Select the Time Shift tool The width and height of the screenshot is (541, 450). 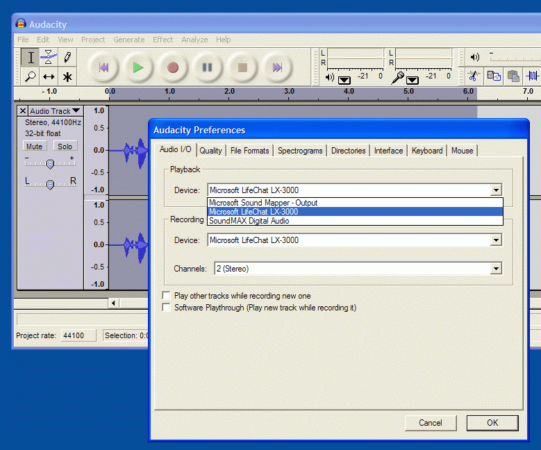click(49, 76)
